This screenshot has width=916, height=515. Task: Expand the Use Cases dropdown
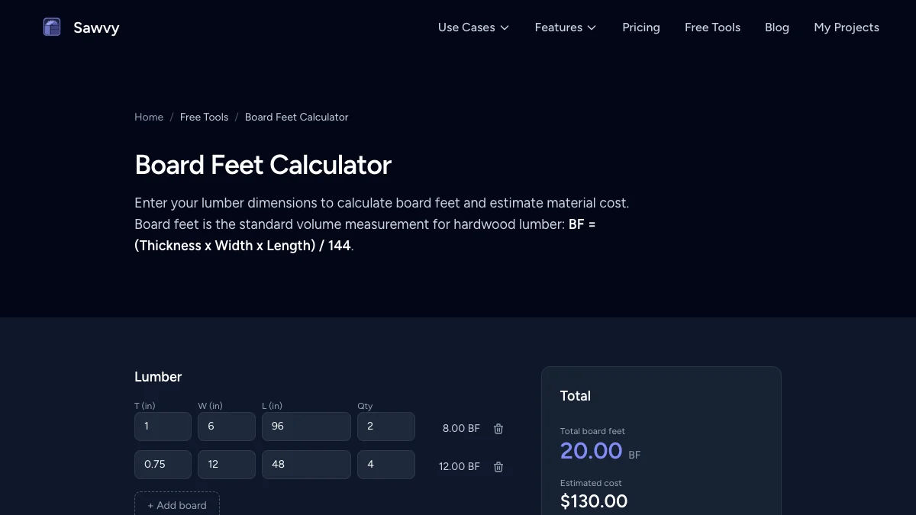tap(473, 27)
